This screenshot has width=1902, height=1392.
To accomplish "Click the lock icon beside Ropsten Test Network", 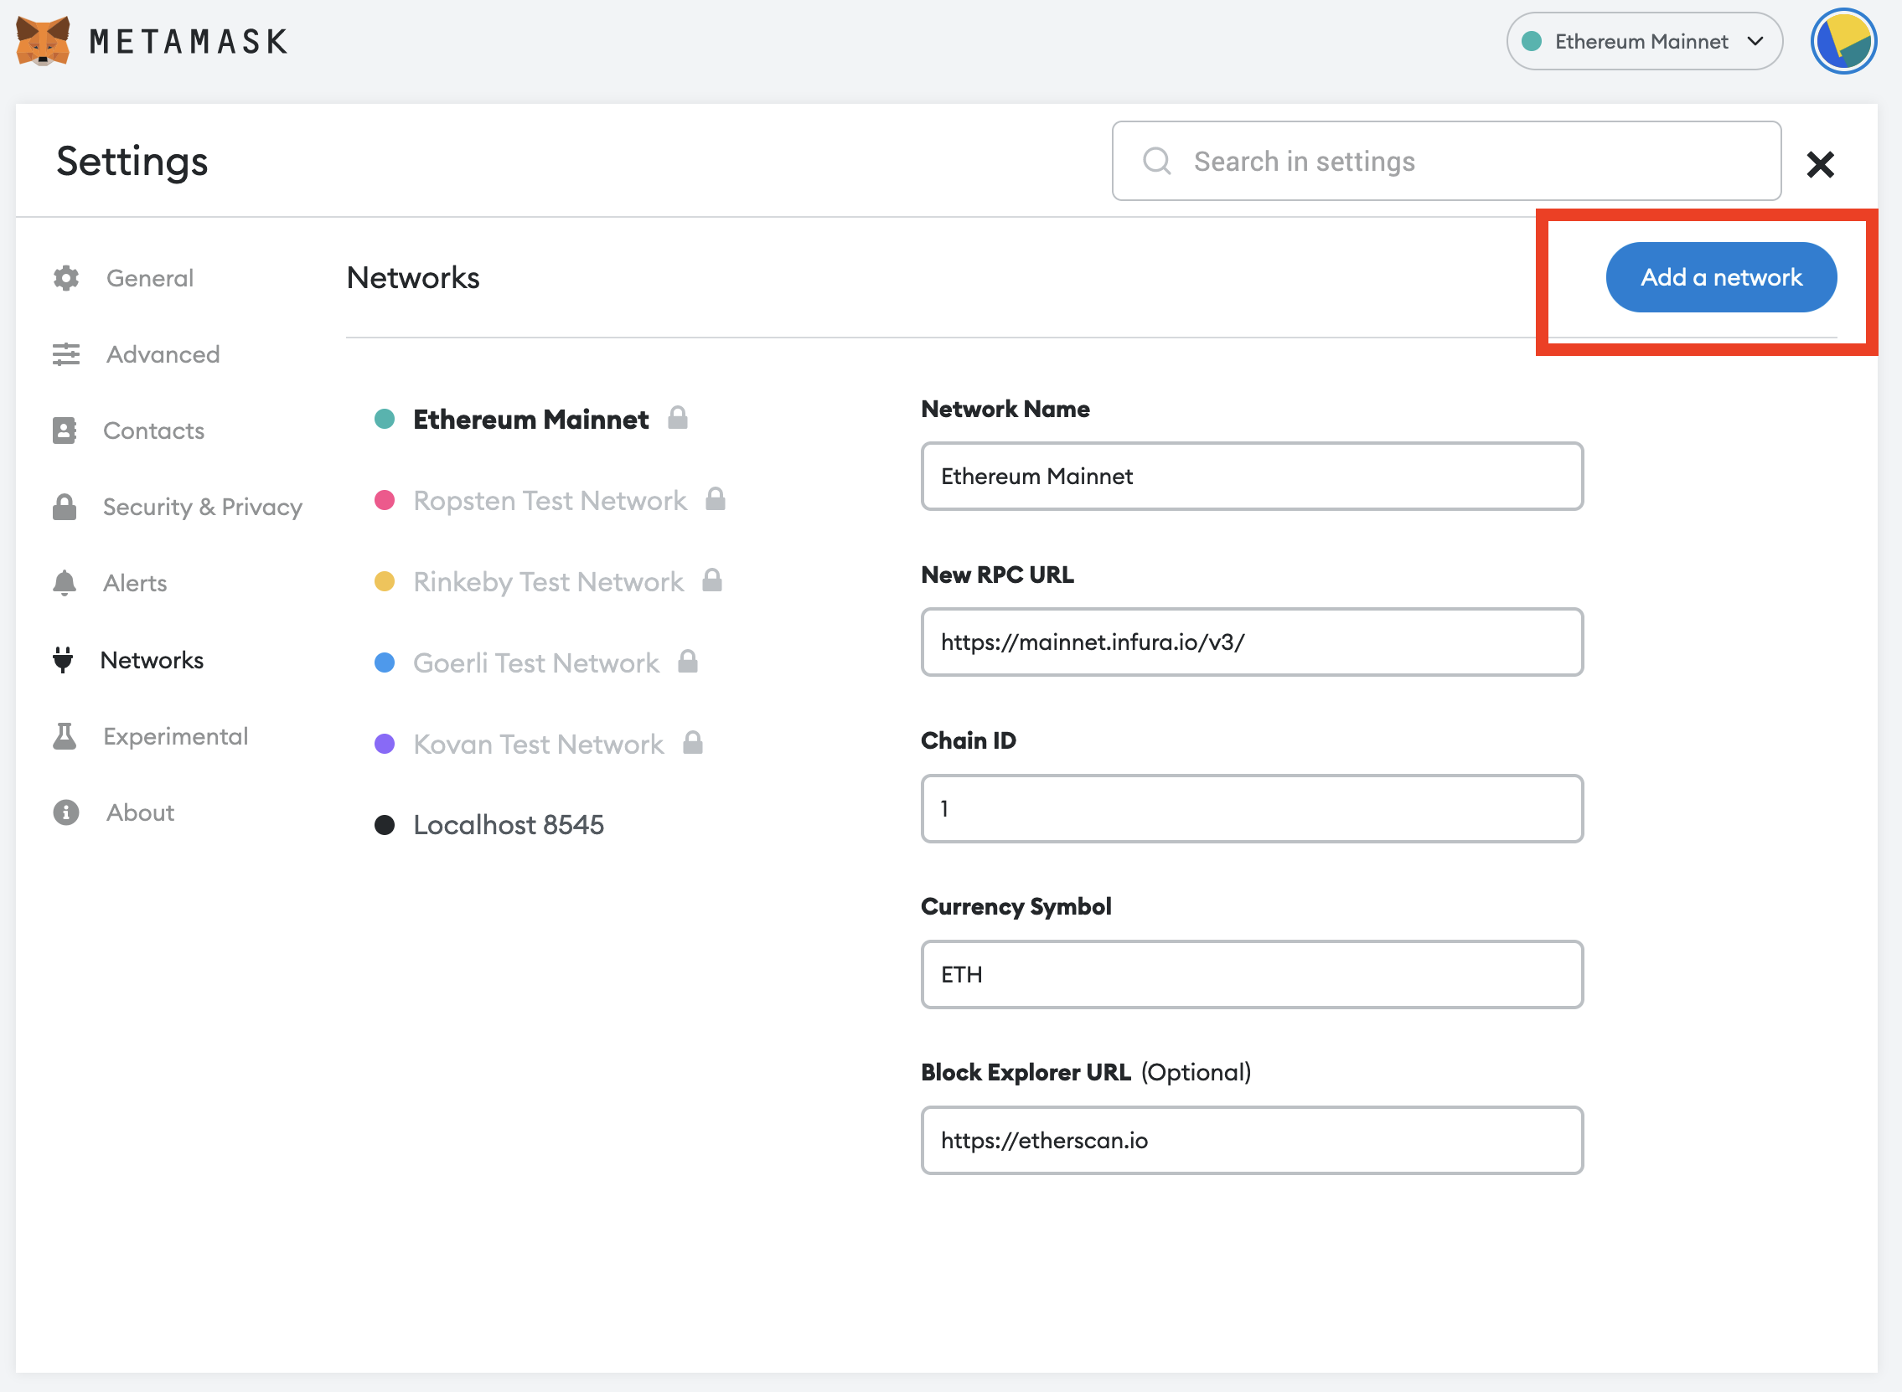I will (716, 499).
